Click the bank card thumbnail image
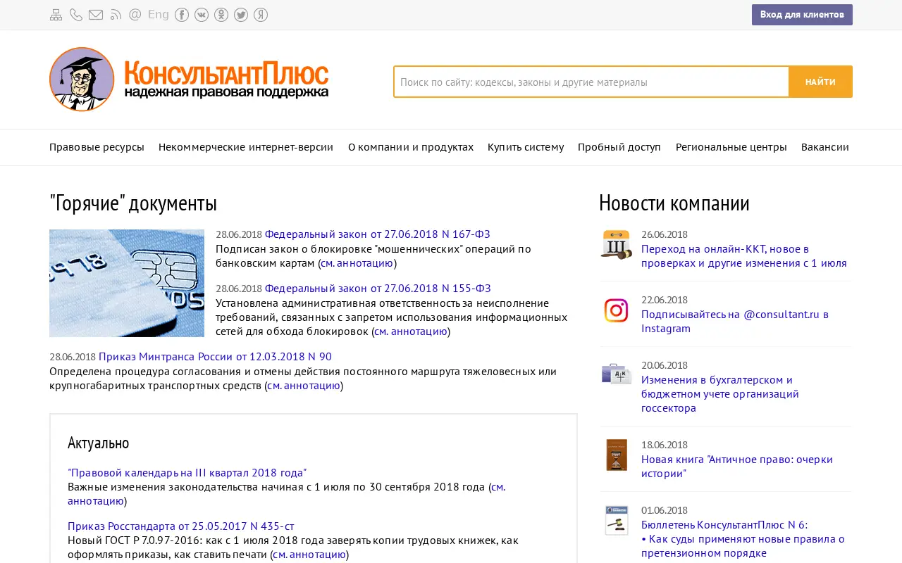The image size is (902, 563). pos(127,283)
